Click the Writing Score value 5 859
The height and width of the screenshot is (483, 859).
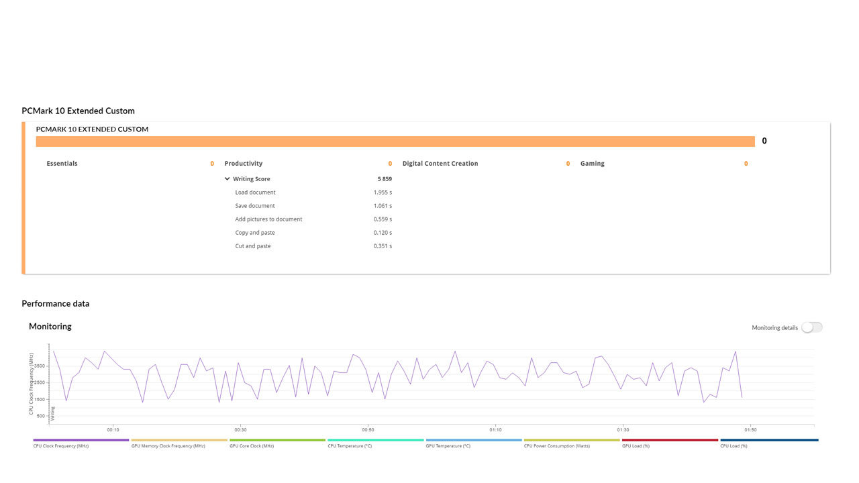[x=385, y=179]
